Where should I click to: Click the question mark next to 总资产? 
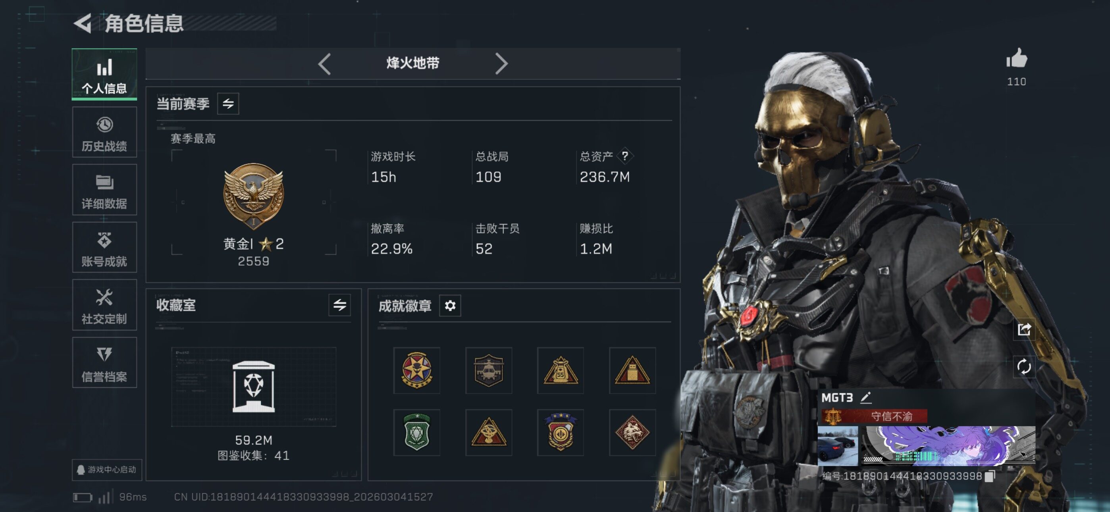(625, 156)
